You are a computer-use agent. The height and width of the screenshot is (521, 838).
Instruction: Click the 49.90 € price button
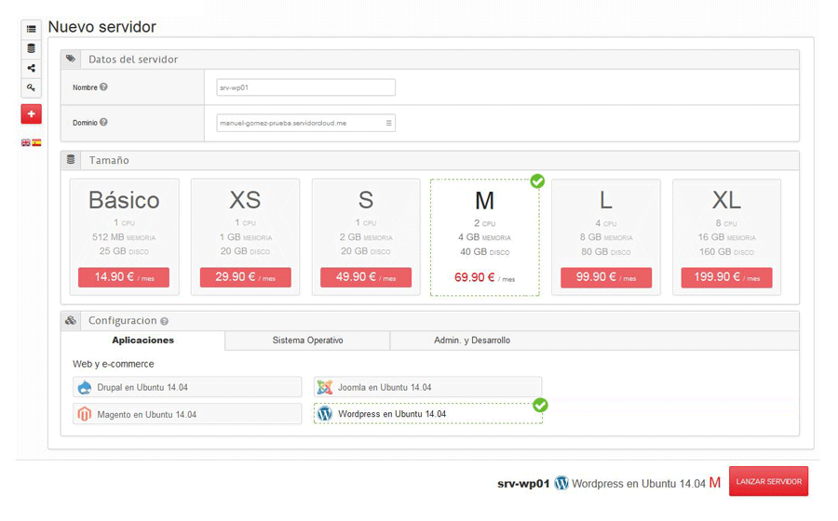(366, 277)
